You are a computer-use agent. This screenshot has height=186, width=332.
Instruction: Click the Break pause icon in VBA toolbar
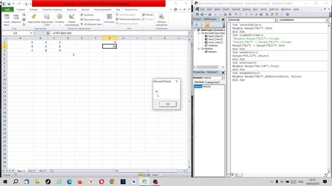251,14
